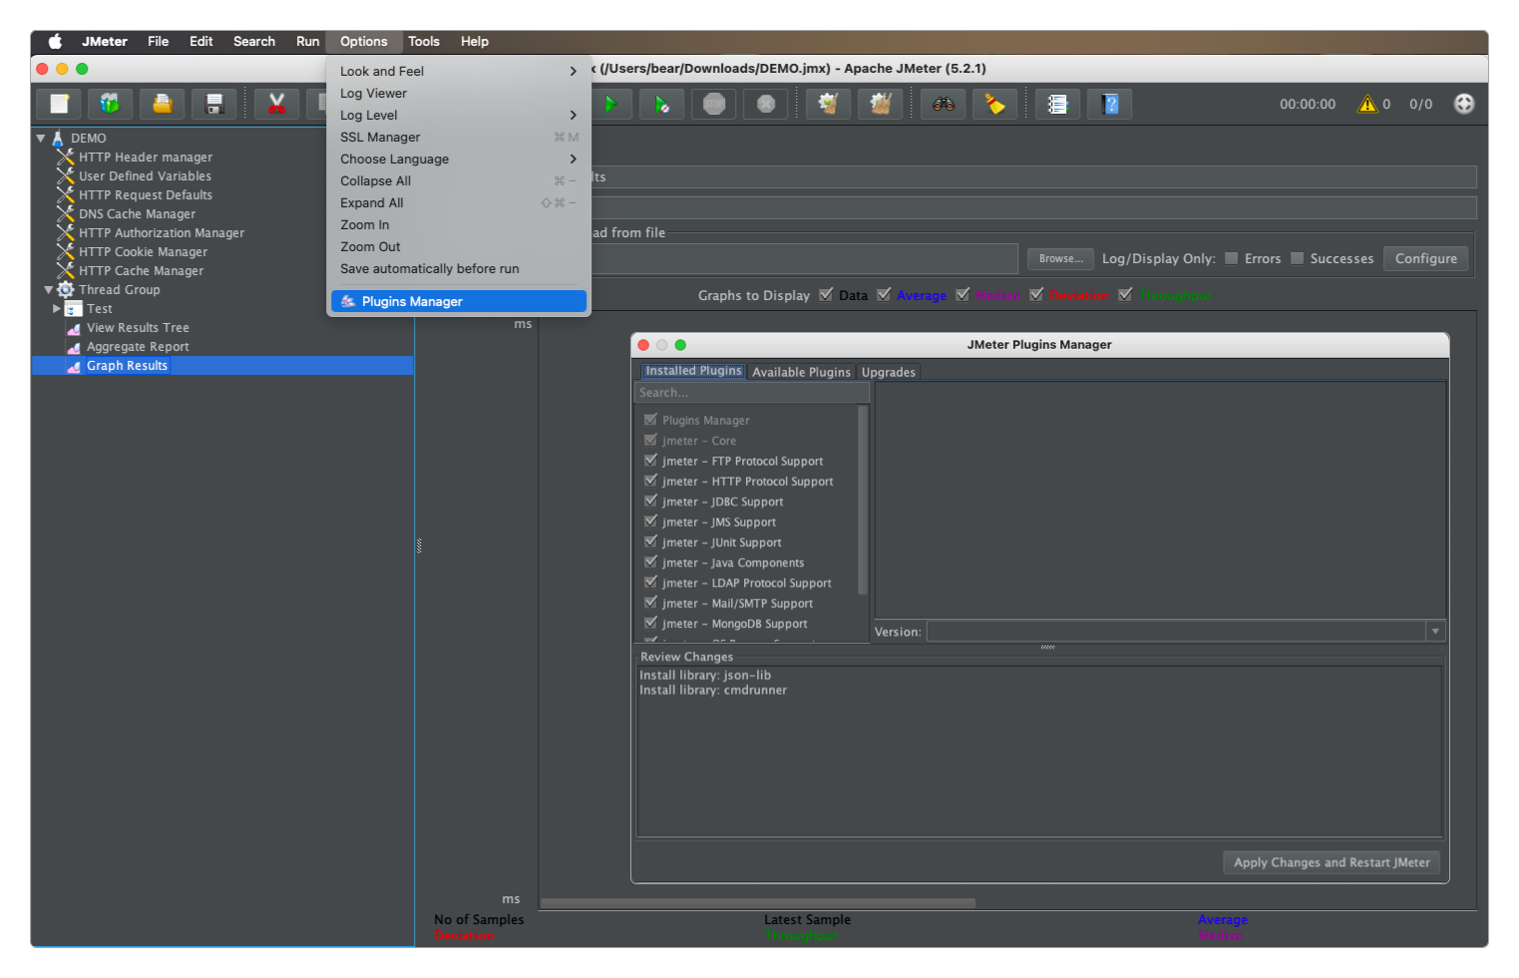Screen dimensions: 1519x978
Task: Open the Templates toolbar icon
Action: point(111,104)
